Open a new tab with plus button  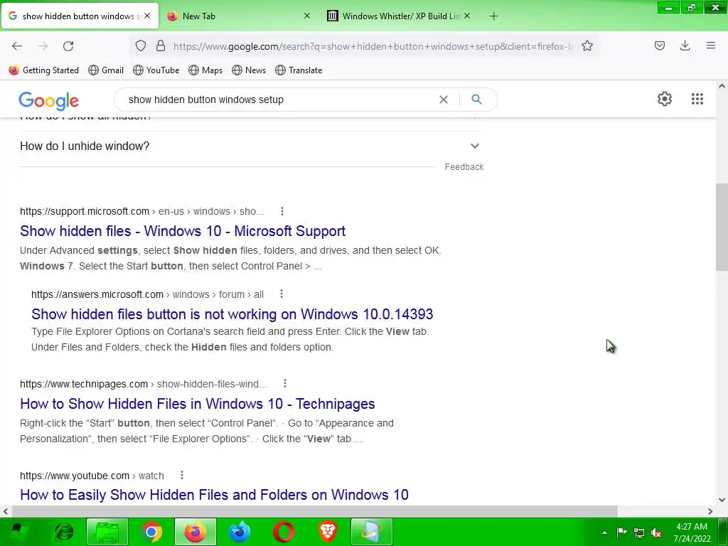pyautogui.click(x=493, y=16)
